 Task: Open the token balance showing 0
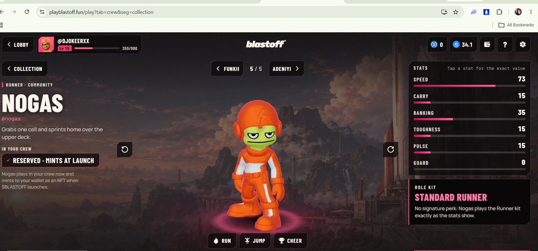pyautogui.click(x=437, y=44)
